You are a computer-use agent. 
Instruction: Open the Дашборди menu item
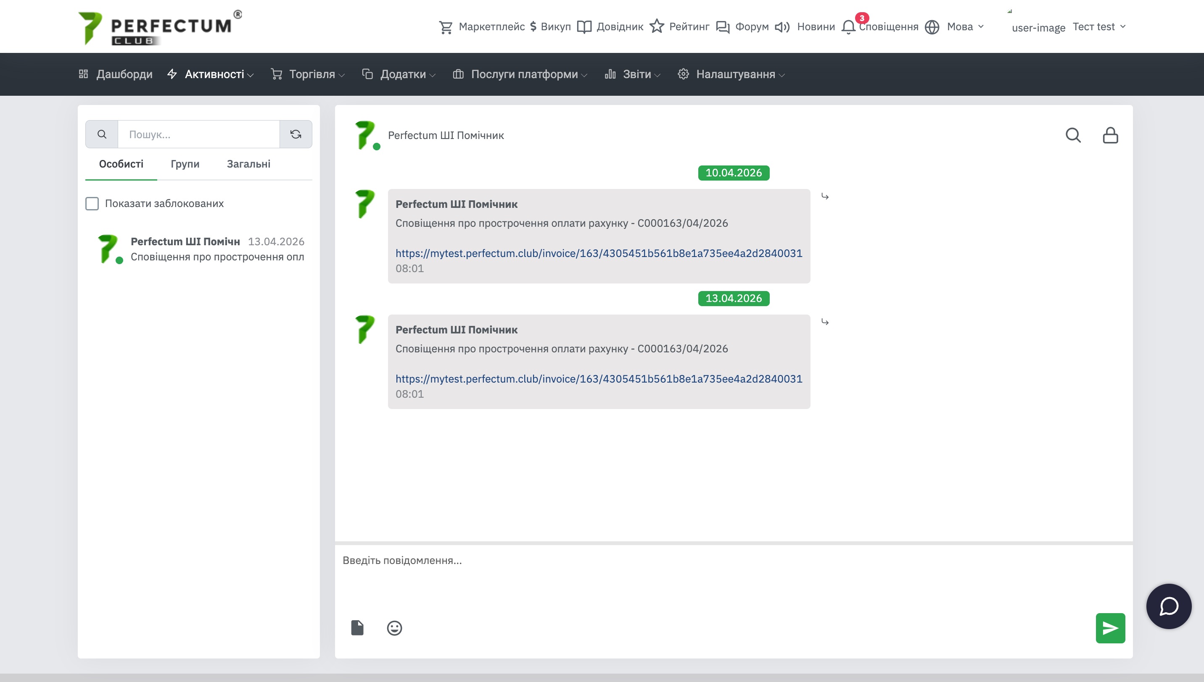point(124,74)
